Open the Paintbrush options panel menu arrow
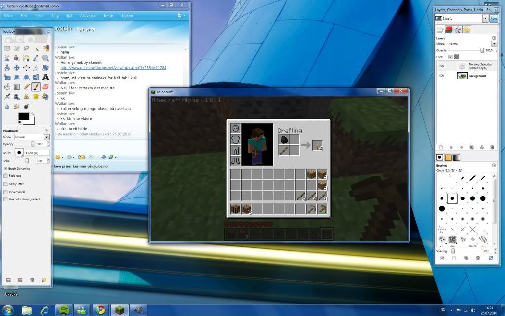Screen dimensions: 505x316 47,131
